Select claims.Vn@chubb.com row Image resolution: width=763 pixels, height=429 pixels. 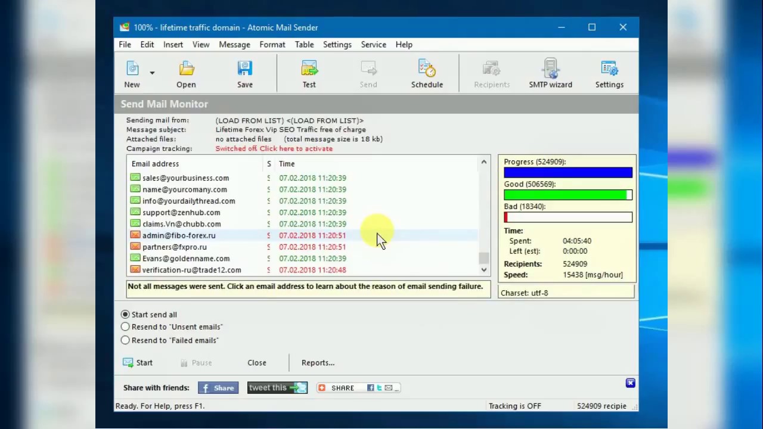coord(303,224)
